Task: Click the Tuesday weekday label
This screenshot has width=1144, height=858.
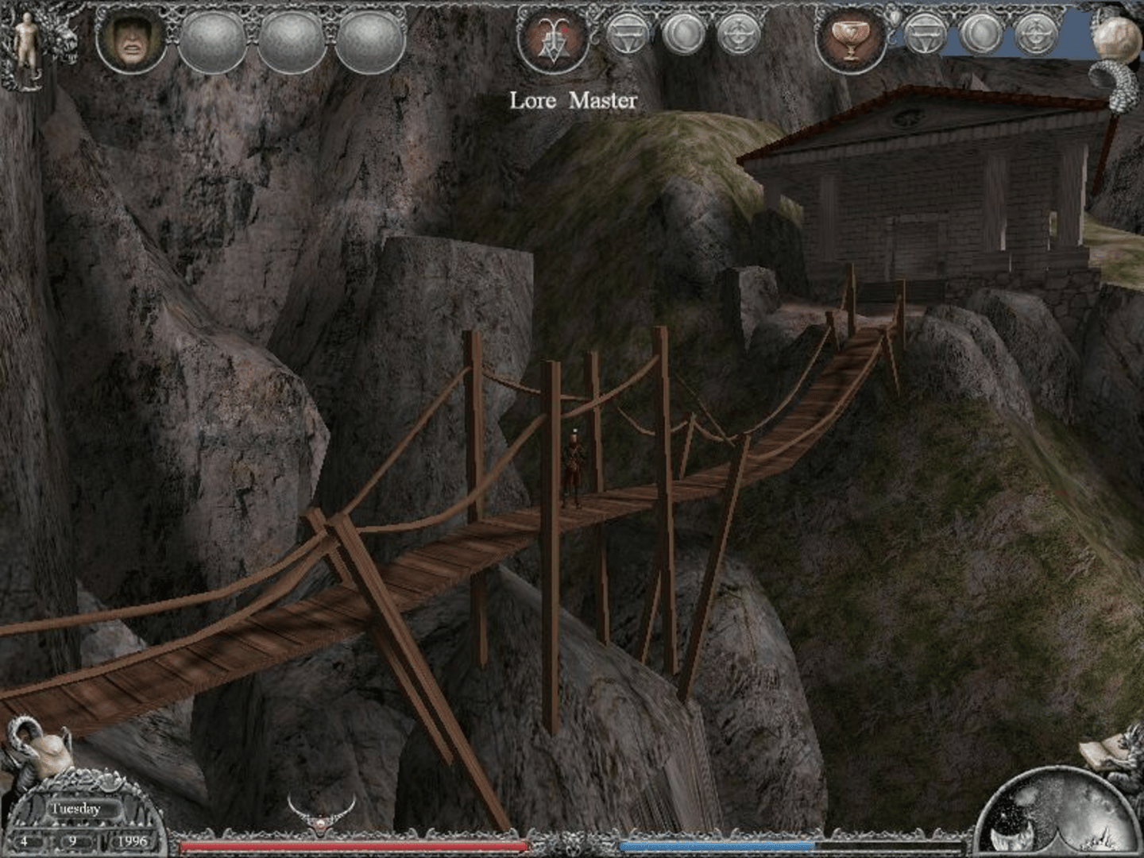Action: [76, 809]
